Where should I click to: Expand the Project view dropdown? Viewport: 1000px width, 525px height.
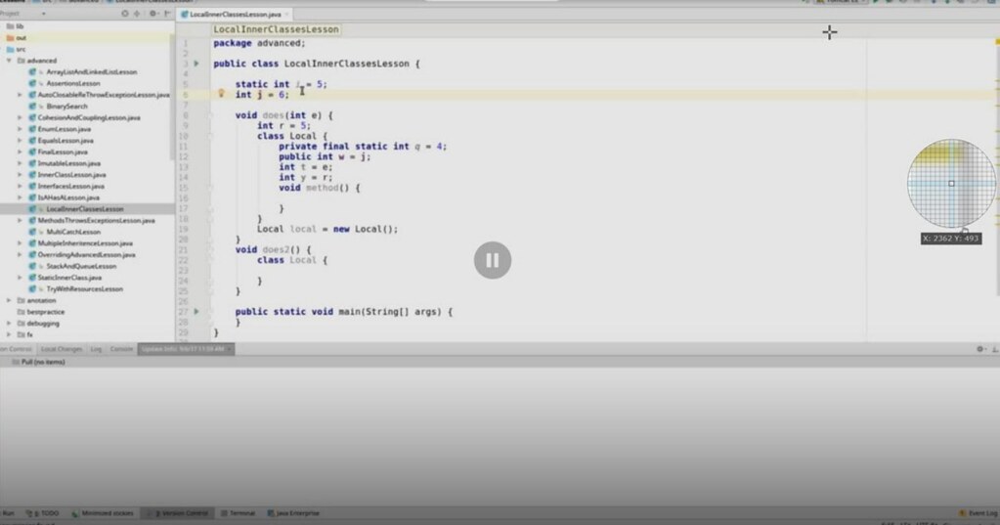coord(42,14)
